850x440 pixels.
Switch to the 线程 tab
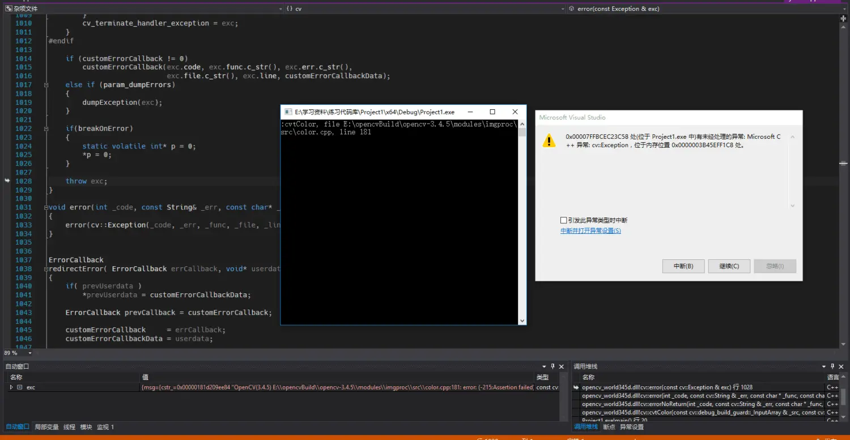click(69, 427)
